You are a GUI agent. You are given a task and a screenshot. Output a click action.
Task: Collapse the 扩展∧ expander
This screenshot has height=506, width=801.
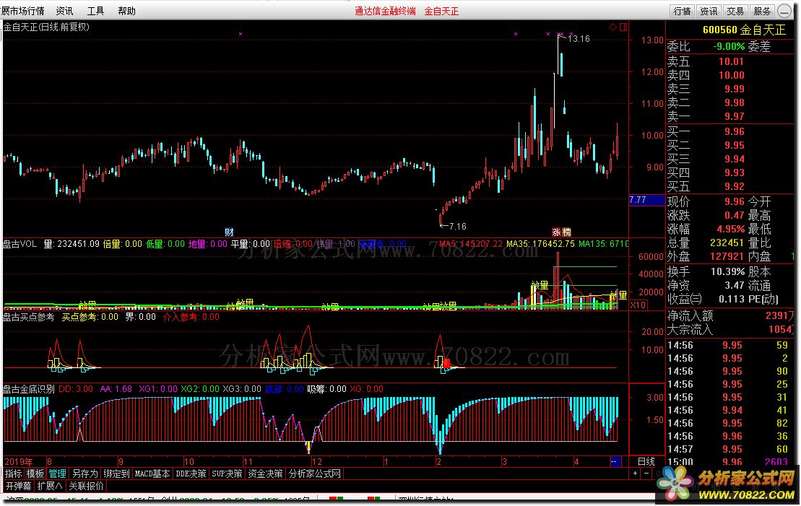(x=50, y=486)
